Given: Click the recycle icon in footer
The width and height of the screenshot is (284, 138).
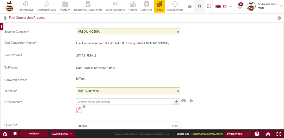Looking at the screenshot, I should [x=5, y=134].
